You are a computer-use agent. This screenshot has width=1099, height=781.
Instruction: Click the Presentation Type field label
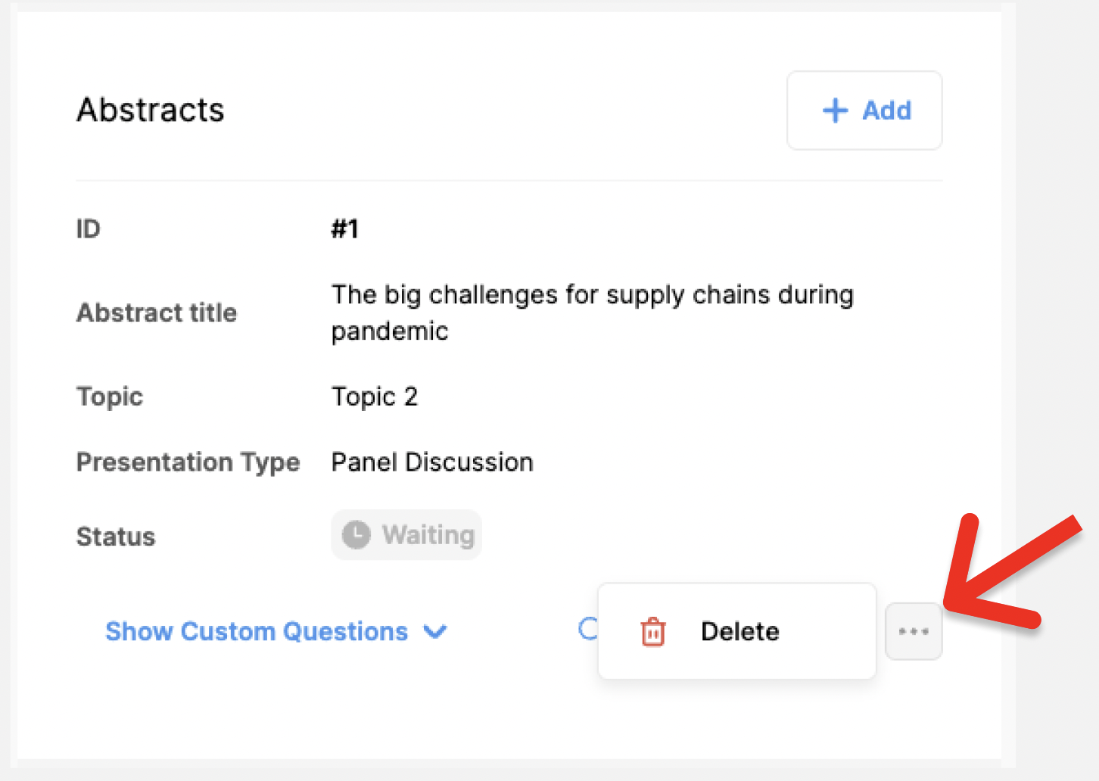tap(188, 462)
